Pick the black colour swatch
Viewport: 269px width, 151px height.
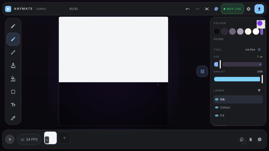217,31
